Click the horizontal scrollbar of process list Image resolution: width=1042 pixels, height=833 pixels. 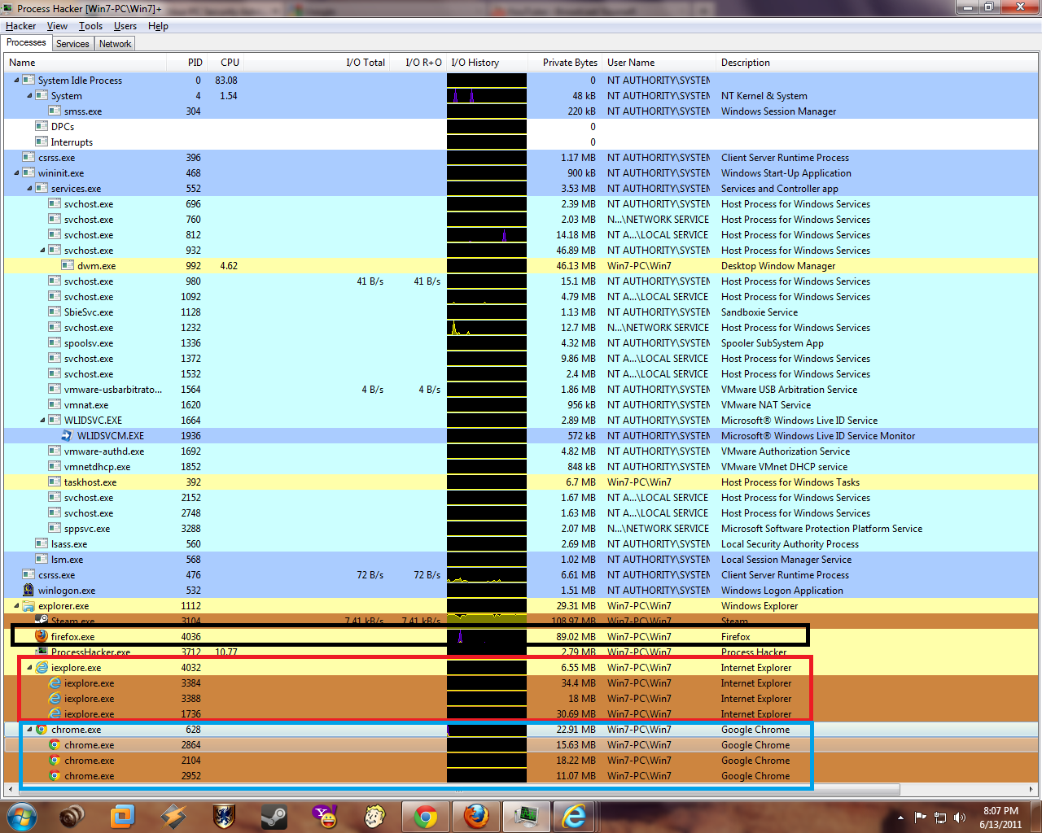click(x=459, y=790)
